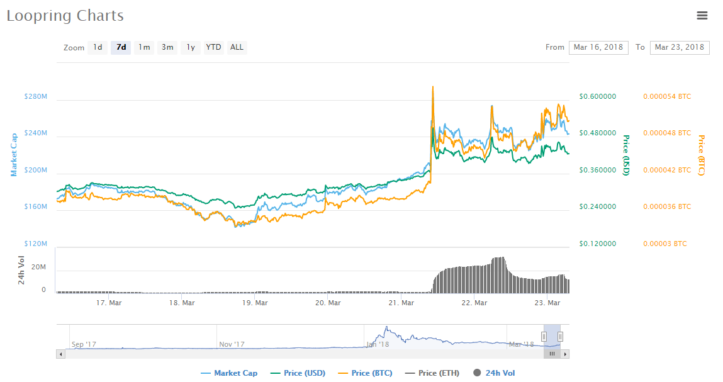
Task: Click the To date field
Action: tap(679, 47)
